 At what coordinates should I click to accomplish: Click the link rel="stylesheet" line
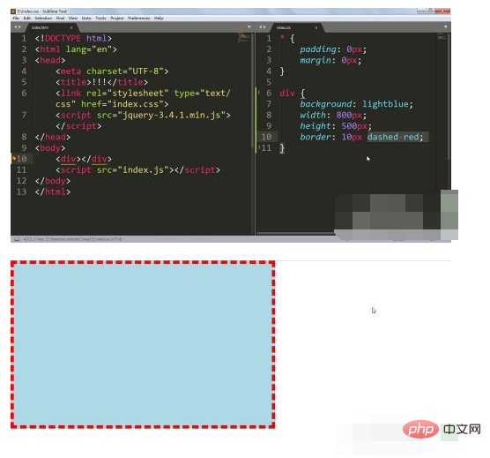pos(143,99)
